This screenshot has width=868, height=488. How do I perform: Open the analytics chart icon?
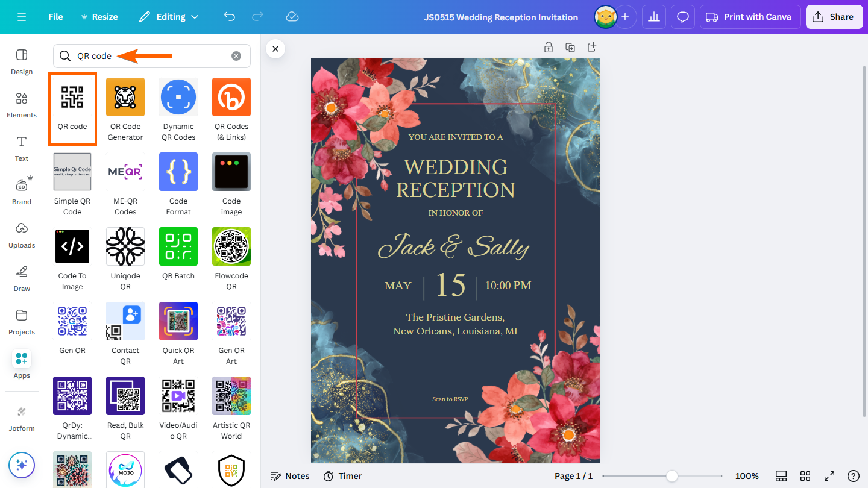654,17
